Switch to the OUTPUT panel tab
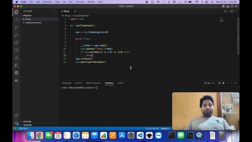The height and width of the screenshot is (142, 252). click(79, 83)
